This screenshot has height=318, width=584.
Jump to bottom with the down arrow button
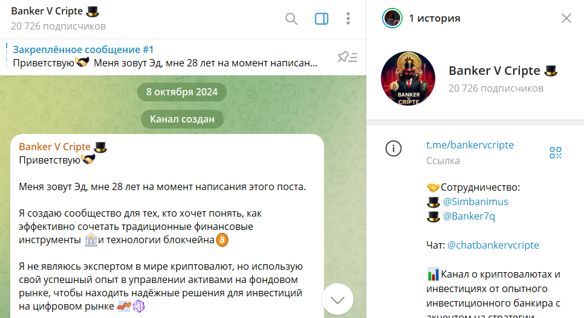pos(337,299)
